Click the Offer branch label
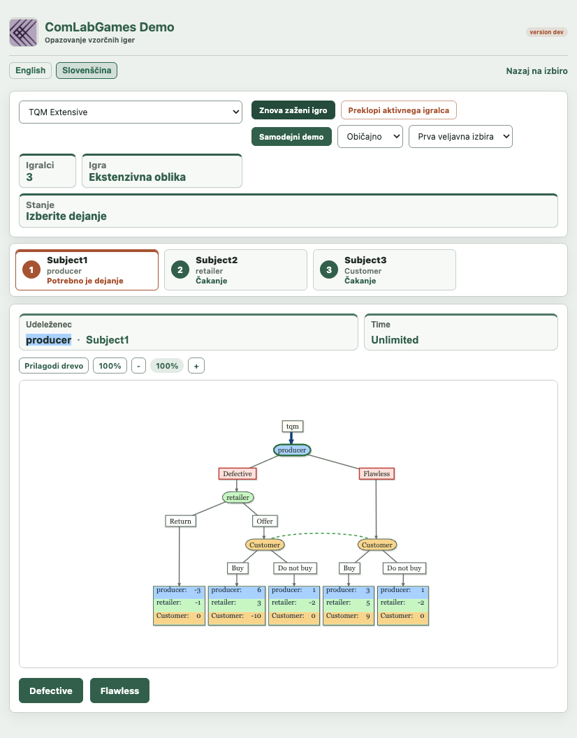Image resolution: width=577 pixels, height=738 pixels. (x=265, y=521)
